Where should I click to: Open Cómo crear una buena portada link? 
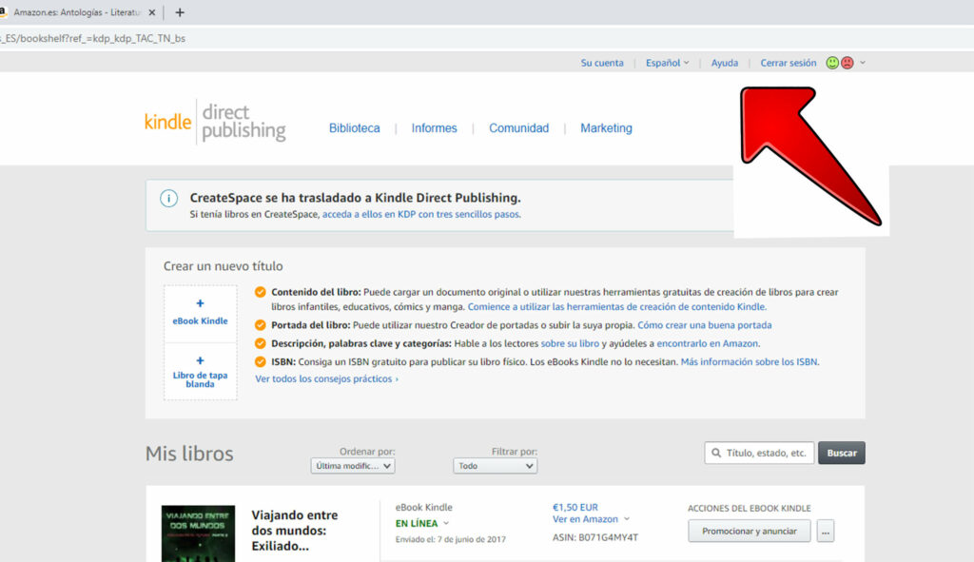705,325
